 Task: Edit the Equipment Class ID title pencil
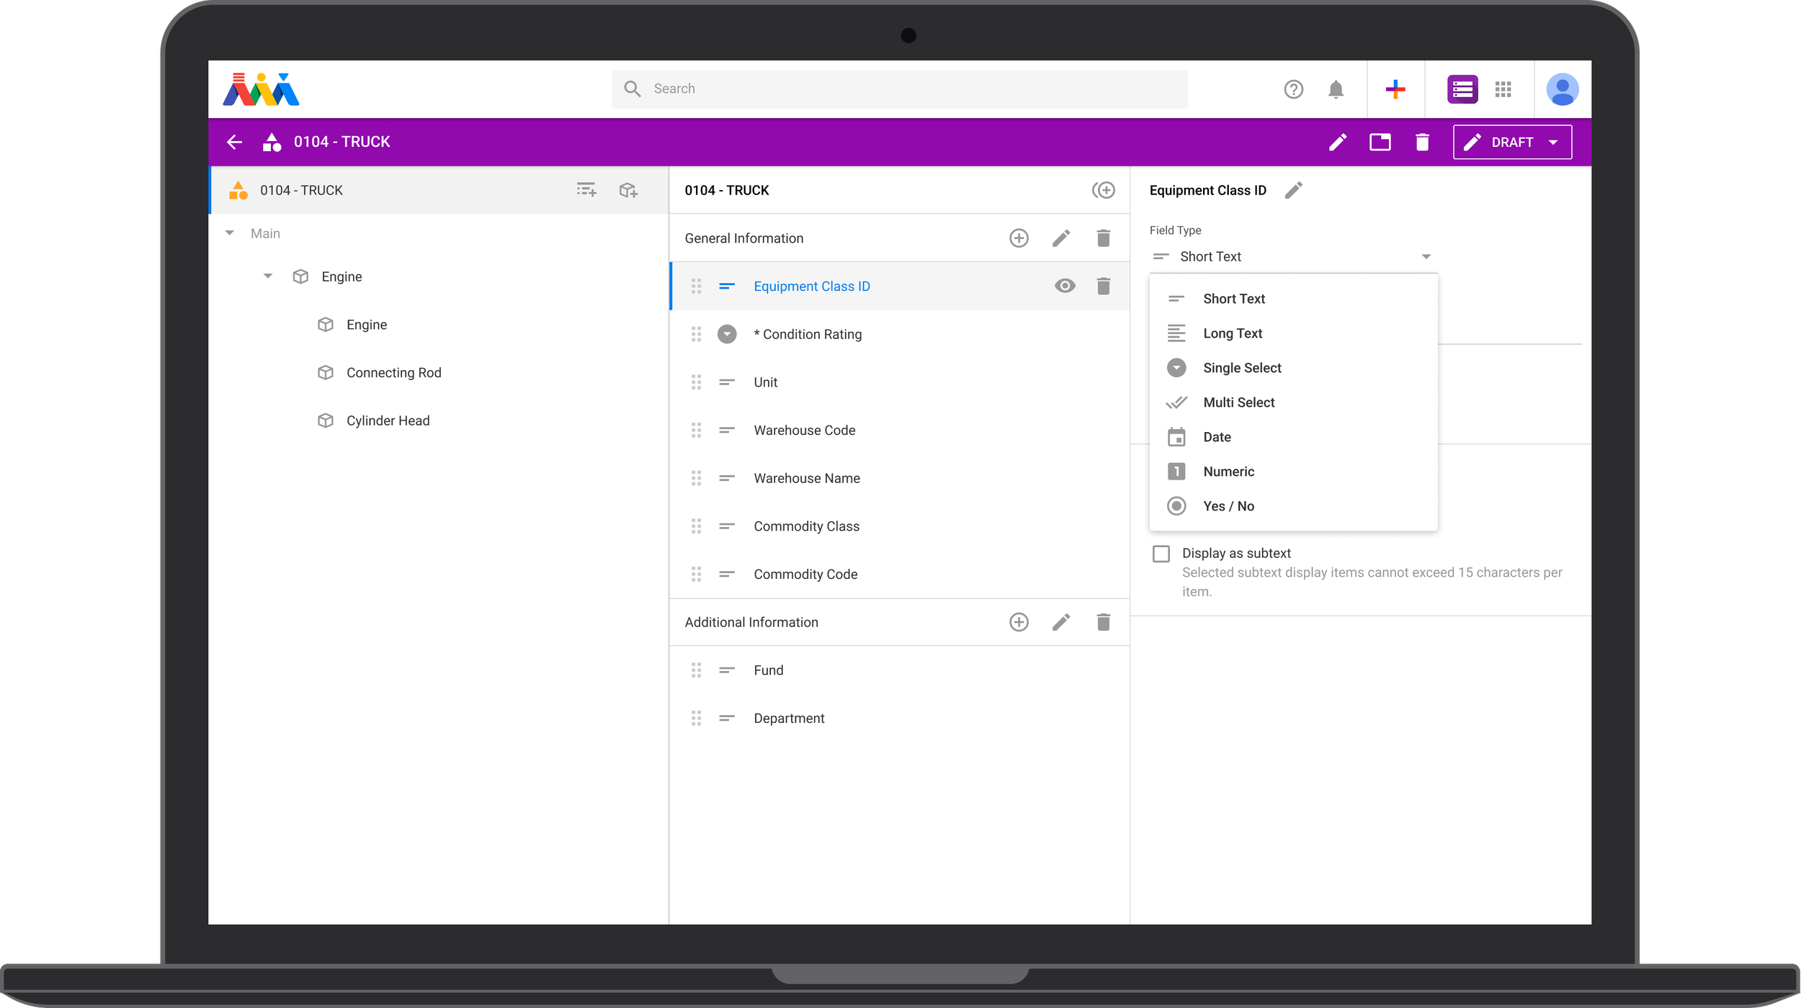point(1294,190)
